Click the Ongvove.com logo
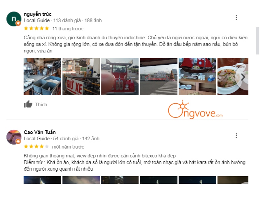This screenshot has height=198, width=265. [x=195, y=110]
